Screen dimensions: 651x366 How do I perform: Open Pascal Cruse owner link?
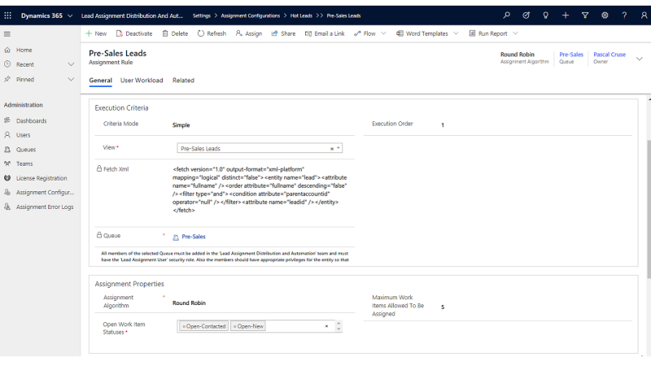(x=609, y=54)
